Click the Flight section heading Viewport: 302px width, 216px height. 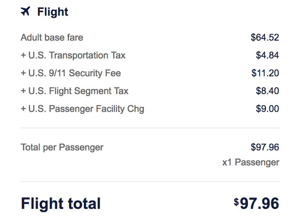coord(52,12)
